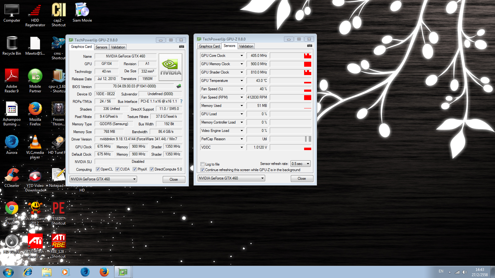Click the PerfCap Reason sensor graph
Viewport: 495px width, 278px height.
291,139
